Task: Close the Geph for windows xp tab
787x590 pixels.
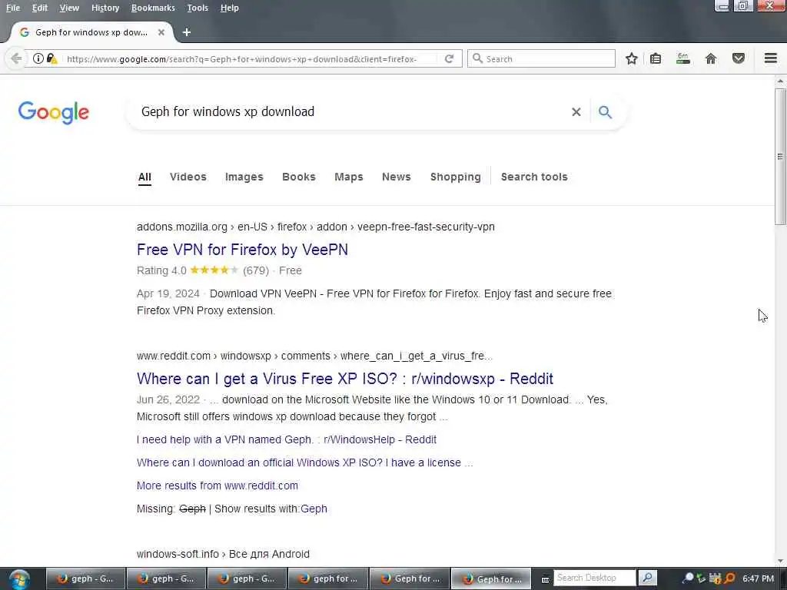Action: 161,32
